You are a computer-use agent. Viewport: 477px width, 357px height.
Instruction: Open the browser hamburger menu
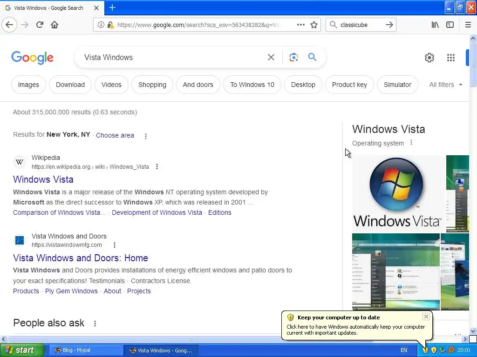(x=468, y=25)
